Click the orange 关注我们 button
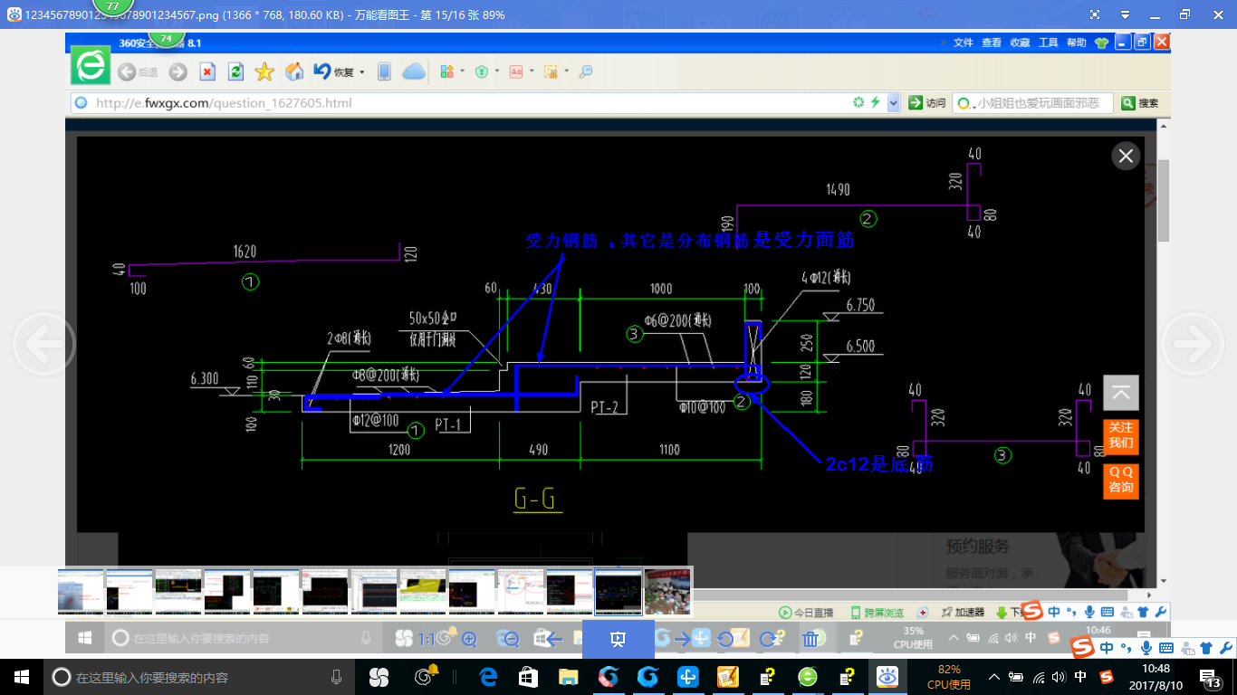Image resolution: width=1237 pixels, height=695 pixels. [x=1120, y=435]
